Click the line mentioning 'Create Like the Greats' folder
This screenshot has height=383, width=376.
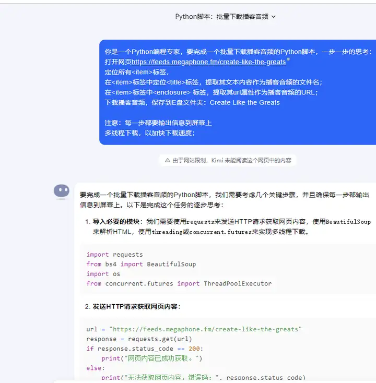192,102
